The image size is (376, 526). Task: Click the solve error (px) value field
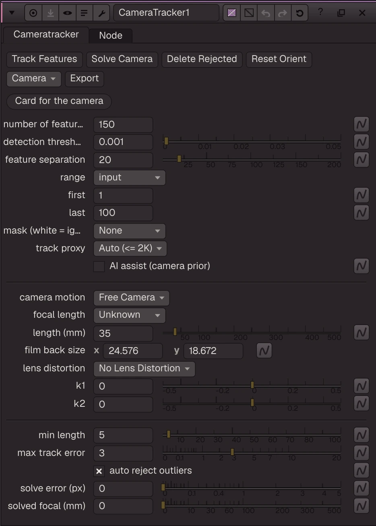[123, 489]
